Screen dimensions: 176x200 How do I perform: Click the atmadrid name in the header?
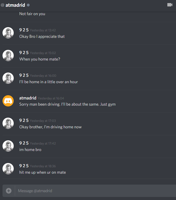point(15,5)
